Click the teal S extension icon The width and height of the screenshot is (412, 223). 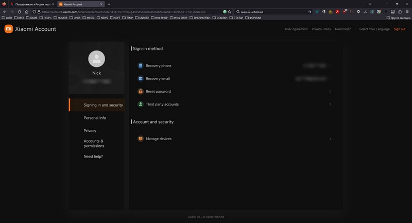372,12
